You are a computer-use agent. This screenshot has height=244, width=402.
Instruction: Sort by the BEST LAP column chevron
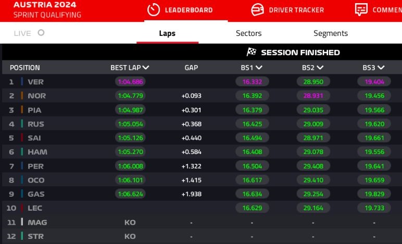[x=146, y=68]
